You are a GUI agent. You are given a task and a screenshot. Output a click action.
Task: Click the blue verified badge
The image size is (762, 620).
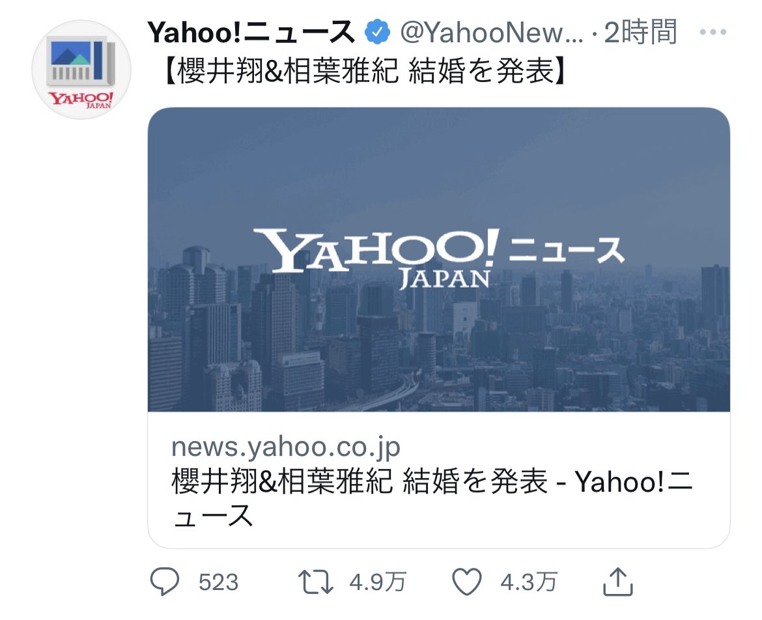coord(378,33)
